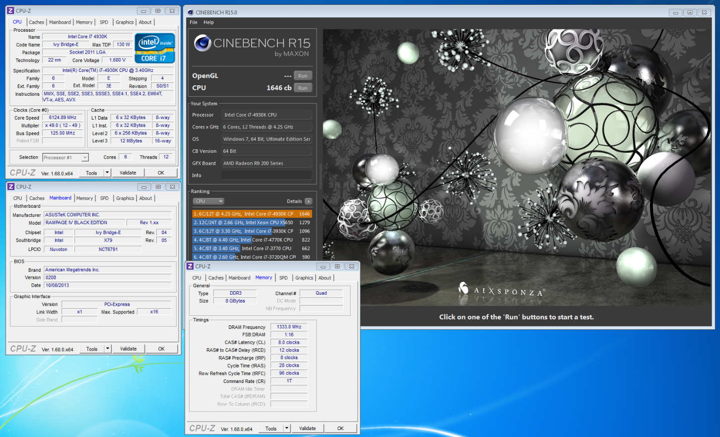The image size is (720, 437).
Task: Click the Intel Core i7 logo badge
Action: coord(155,48)
